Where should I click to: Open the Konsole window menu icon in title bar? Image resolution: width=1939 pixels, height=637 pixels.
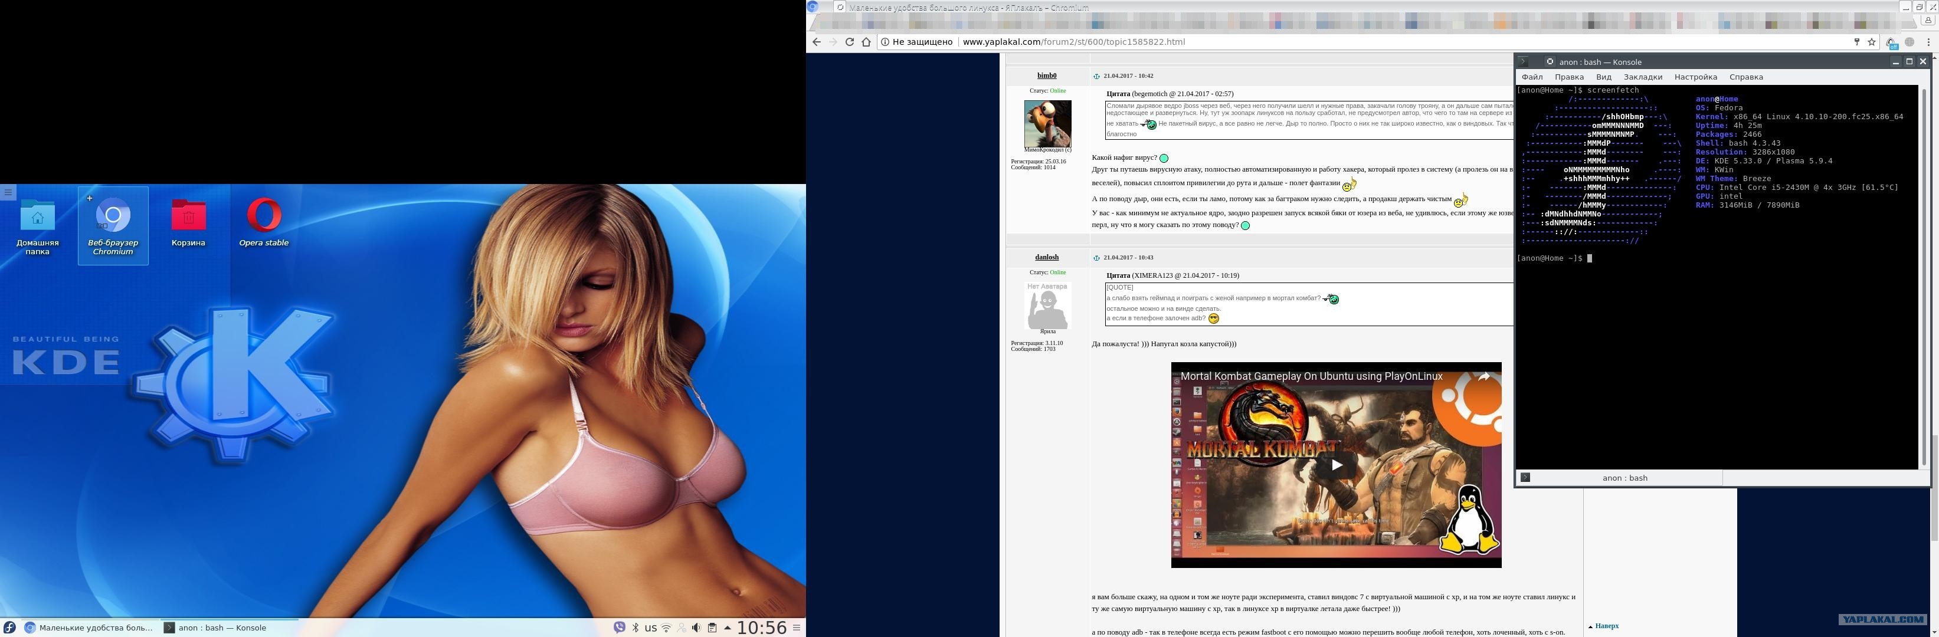coord(1523,62)
